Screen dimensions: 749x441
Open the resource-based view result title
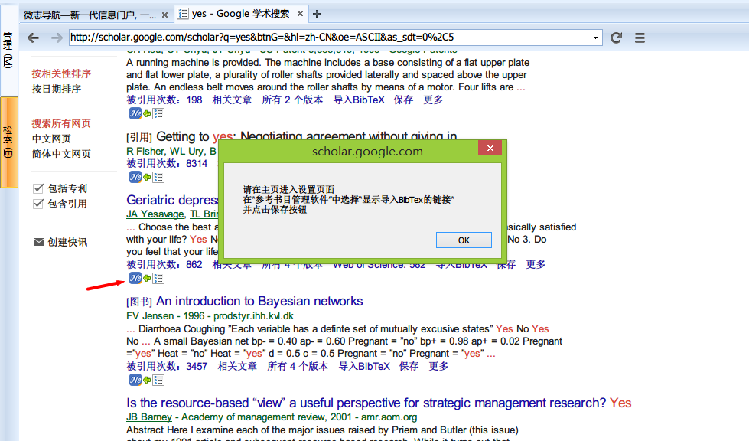pyautogui.click(x=379, y=403)
